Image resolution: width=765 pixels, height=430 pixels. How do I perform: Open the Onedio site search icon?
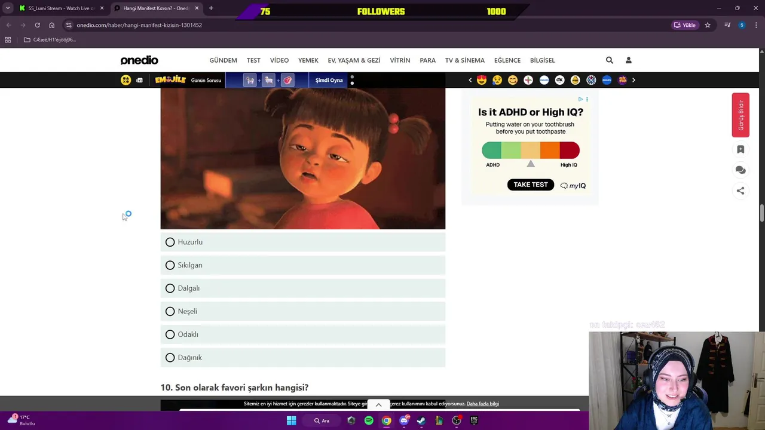609,60
